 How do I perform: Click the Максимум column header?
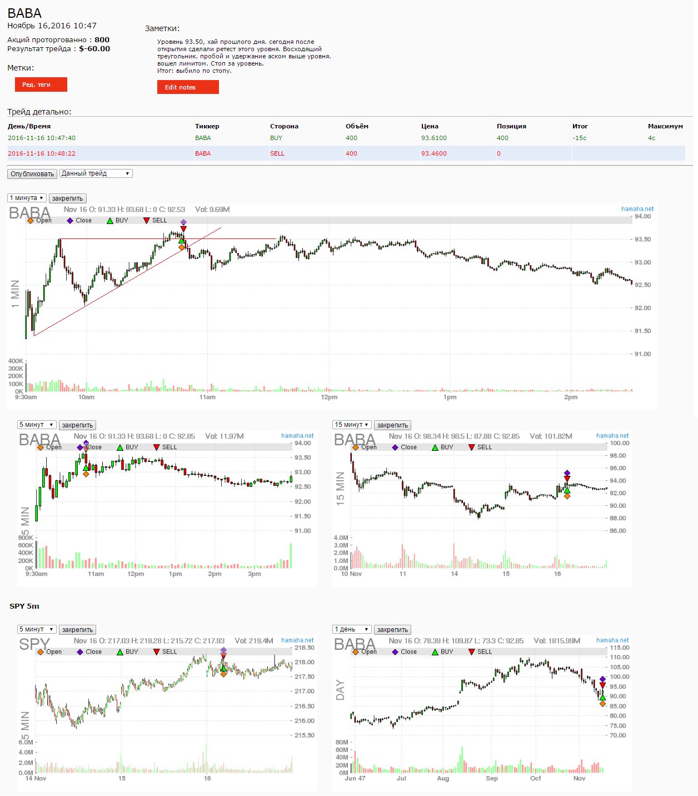click(665, 126)
